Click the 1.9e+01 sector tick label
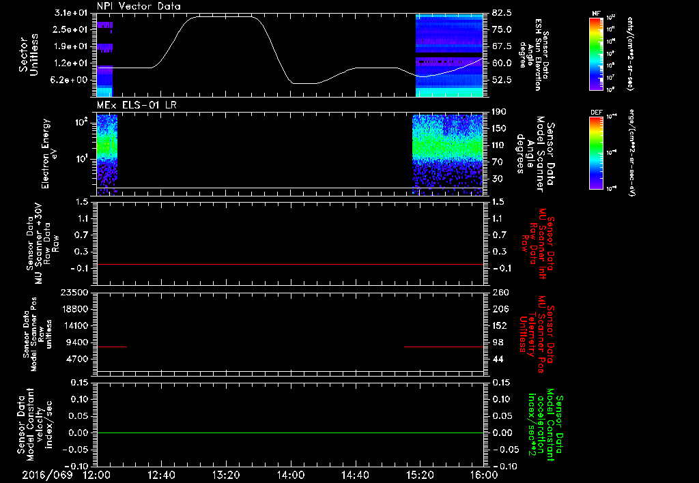The width and height of the screenshot is (699, 483). tap(70, 46)
